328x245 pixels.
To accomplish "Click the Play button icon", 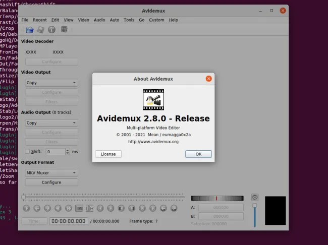I will coord(26,208).
